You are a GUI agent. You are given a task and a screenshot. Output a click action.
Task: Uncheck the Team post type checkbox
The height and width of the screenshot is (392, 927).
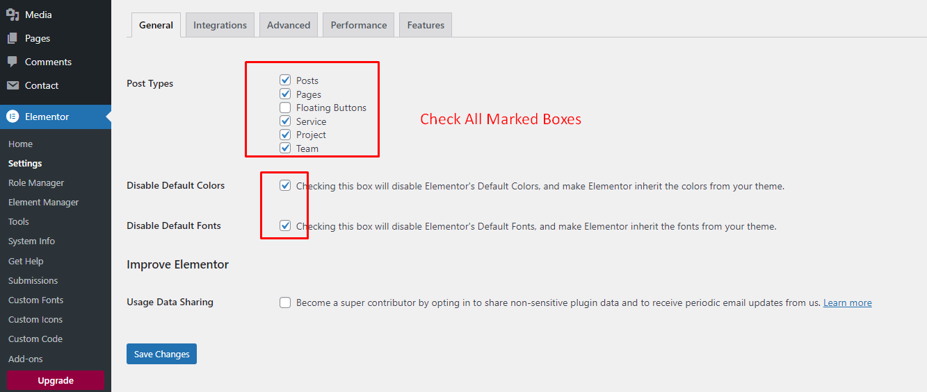[285, 148]
